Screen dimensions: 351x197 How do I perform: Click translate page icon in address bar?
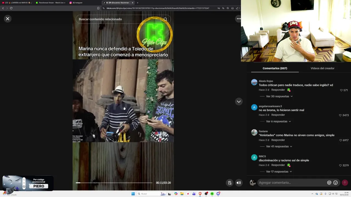(x=223, y=8)
